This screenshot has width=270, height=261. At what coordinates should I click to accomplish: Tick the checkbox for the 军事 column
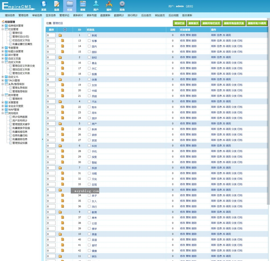tap(89, 40)
